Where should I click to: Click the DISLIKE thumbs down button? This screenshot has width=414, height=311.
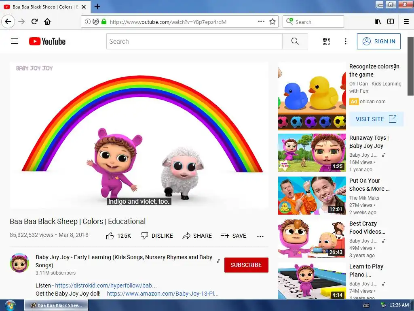(x=156, y=236)
